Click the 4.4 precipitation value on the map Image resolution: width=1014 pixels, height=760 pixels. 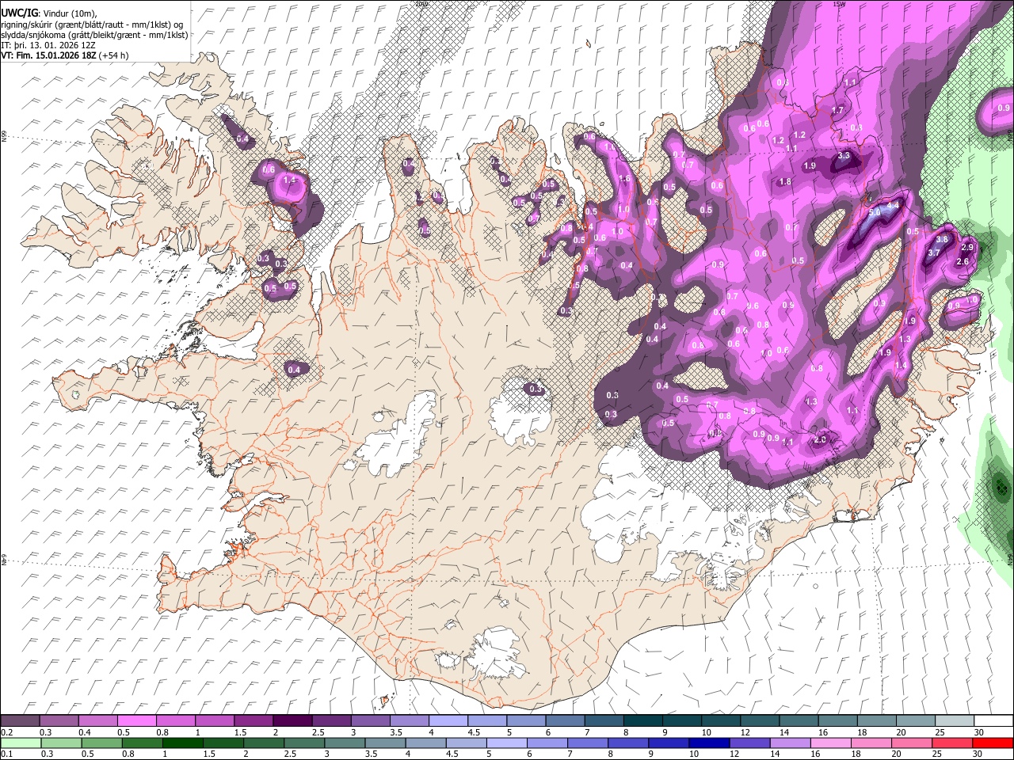coord(893,205)
